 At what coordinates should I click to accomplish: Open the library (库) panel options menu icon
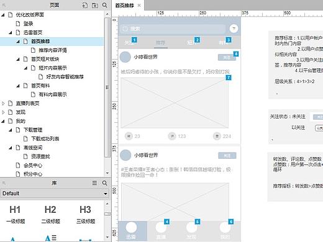tap(94, 183)
